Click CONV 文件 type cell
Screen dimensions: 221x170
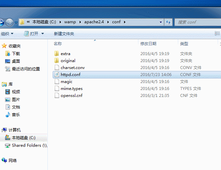click(x=191, y=68)
